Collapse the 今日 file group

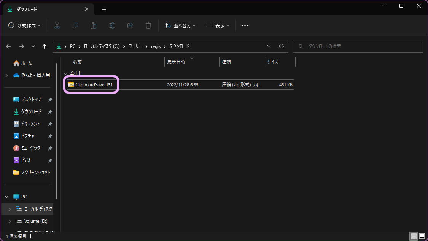(x=65, y=73)
